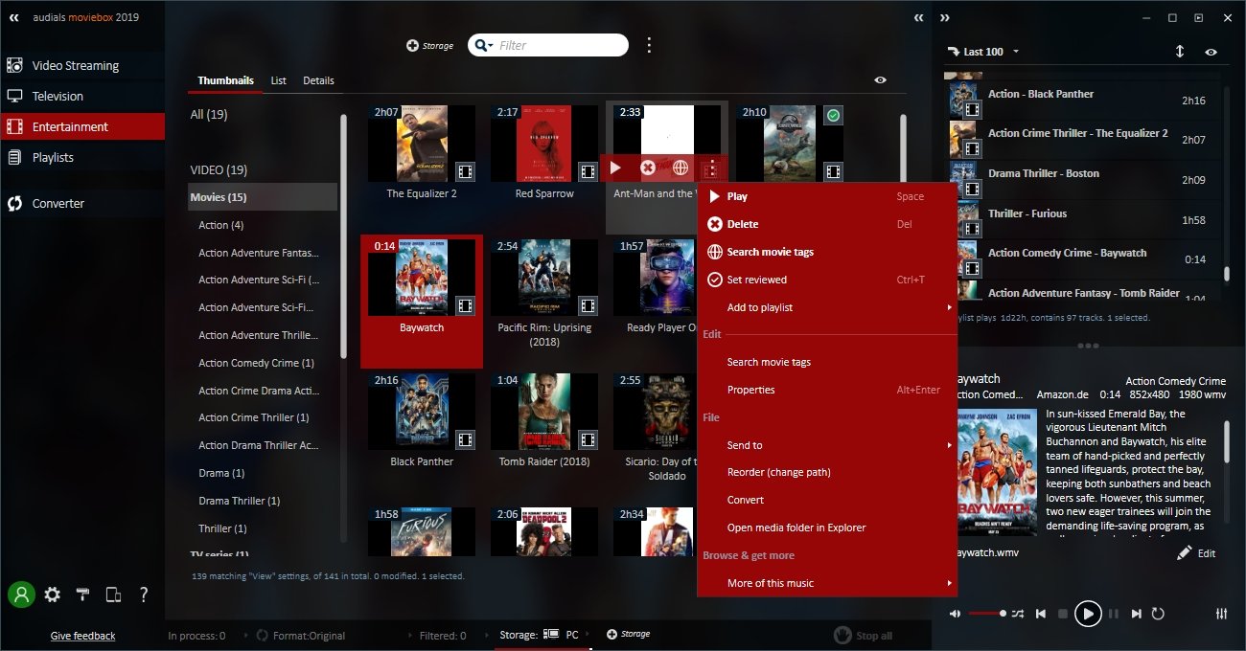Add storage from bottom status bar

[629, 634]
